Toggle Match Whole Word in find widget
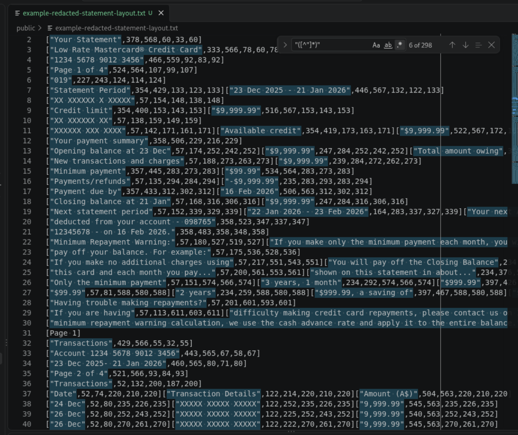Screen dimensions: 518x435 pyautogui.click(x=388, y=45)
